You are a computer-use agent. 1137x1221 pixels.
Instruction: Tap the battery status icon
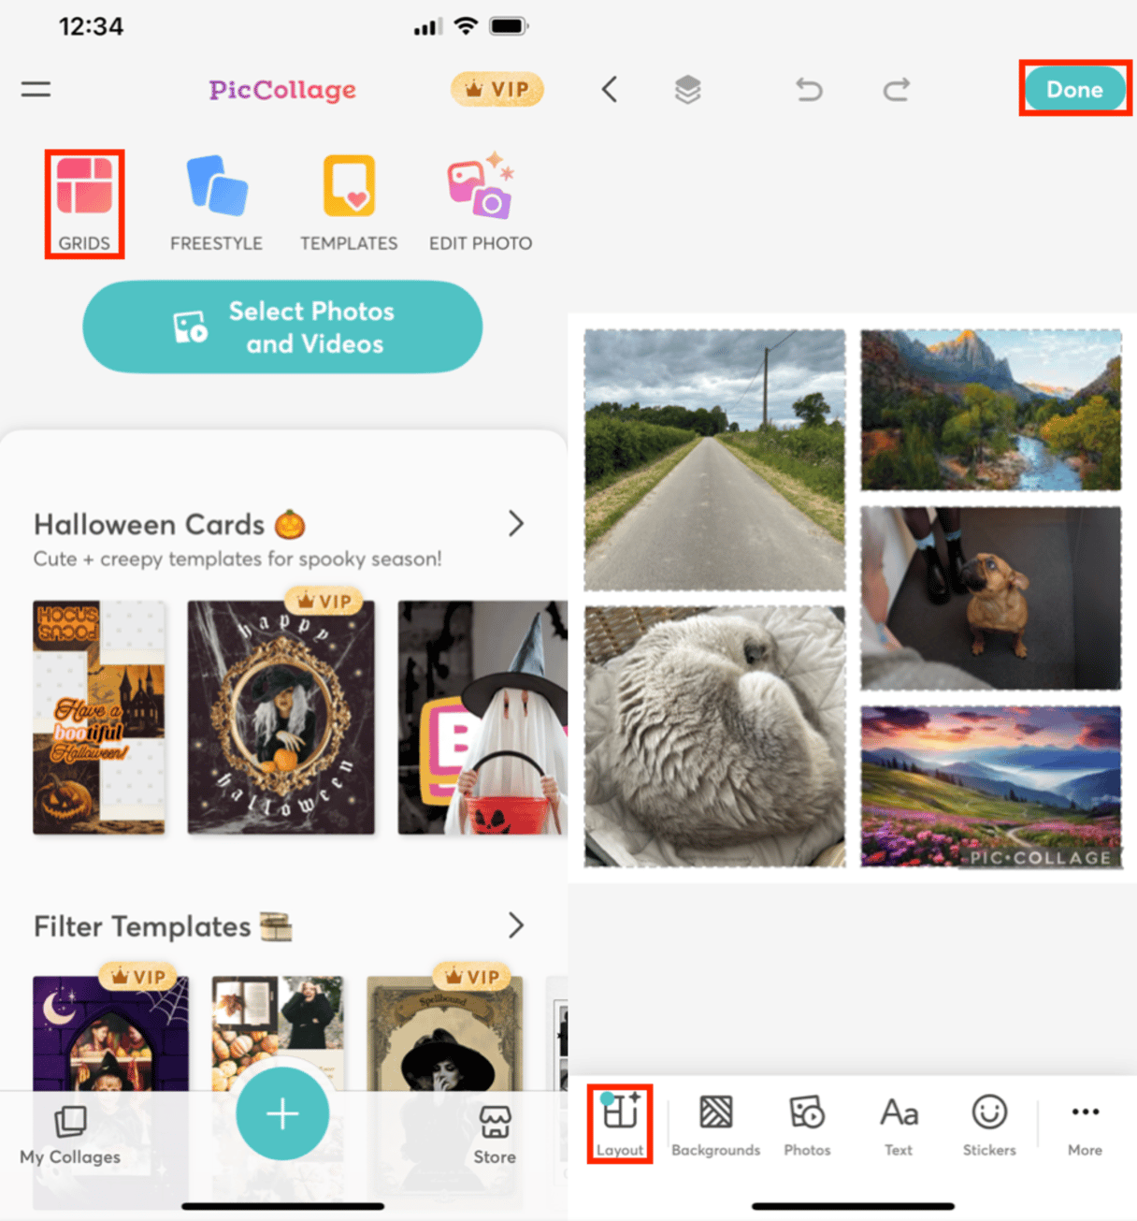[x=509, y=26]
